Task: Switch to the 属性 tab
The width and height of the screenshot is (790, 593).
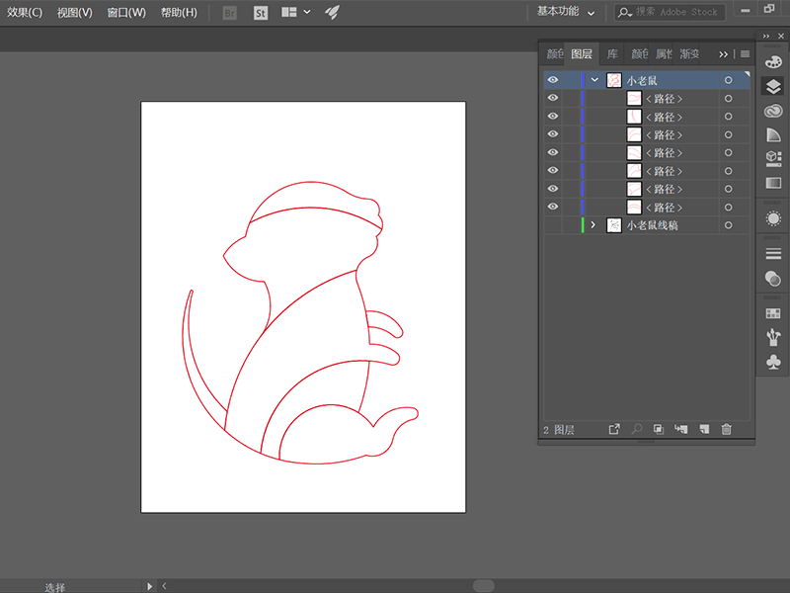Action: tap(664, 54)
